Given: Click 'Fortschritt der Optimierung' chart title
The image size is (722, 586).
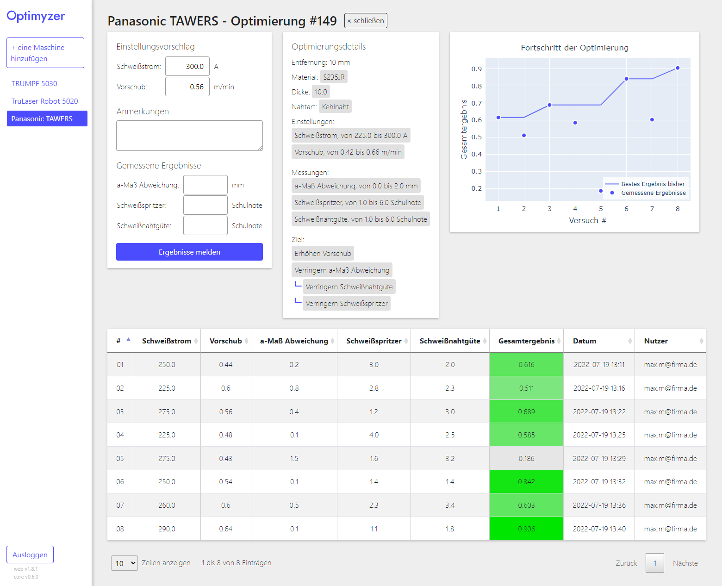Looking at the screenshot, I should 574,48.
